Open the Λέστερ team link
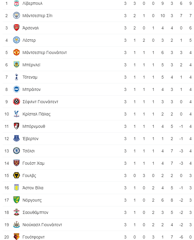This screenshot has width=194, height=240. tap(29, 40)
